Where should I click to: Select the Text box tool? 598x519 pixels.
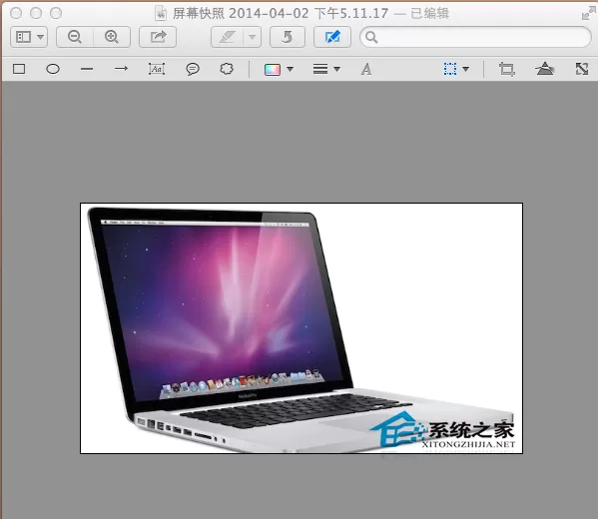pos(157,69)
